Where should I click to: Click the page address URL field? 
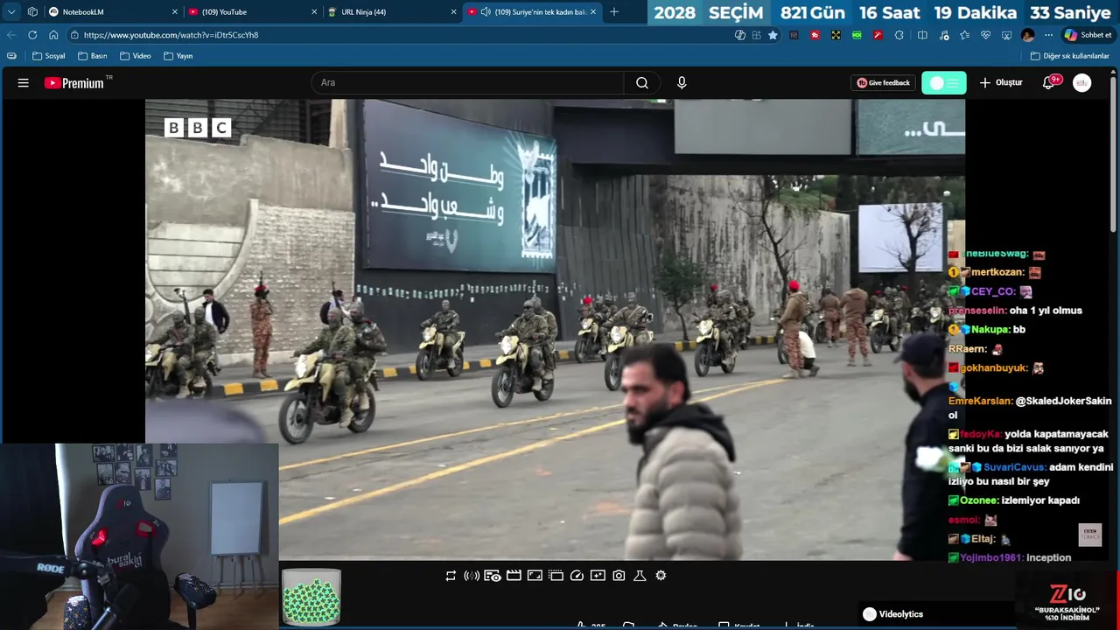(402, 35)
